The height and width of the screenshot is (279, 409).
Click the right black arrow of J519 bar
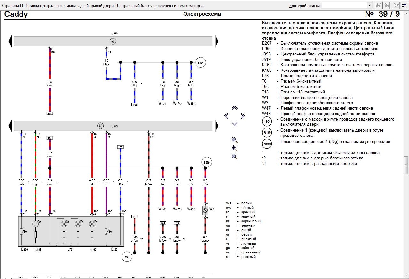(217, 41)
